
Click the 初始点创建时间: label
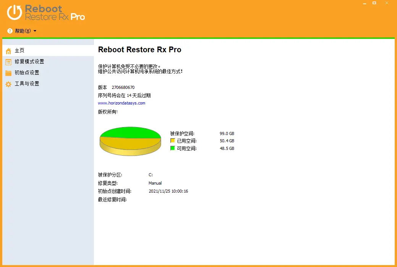[x=115, y=191]
